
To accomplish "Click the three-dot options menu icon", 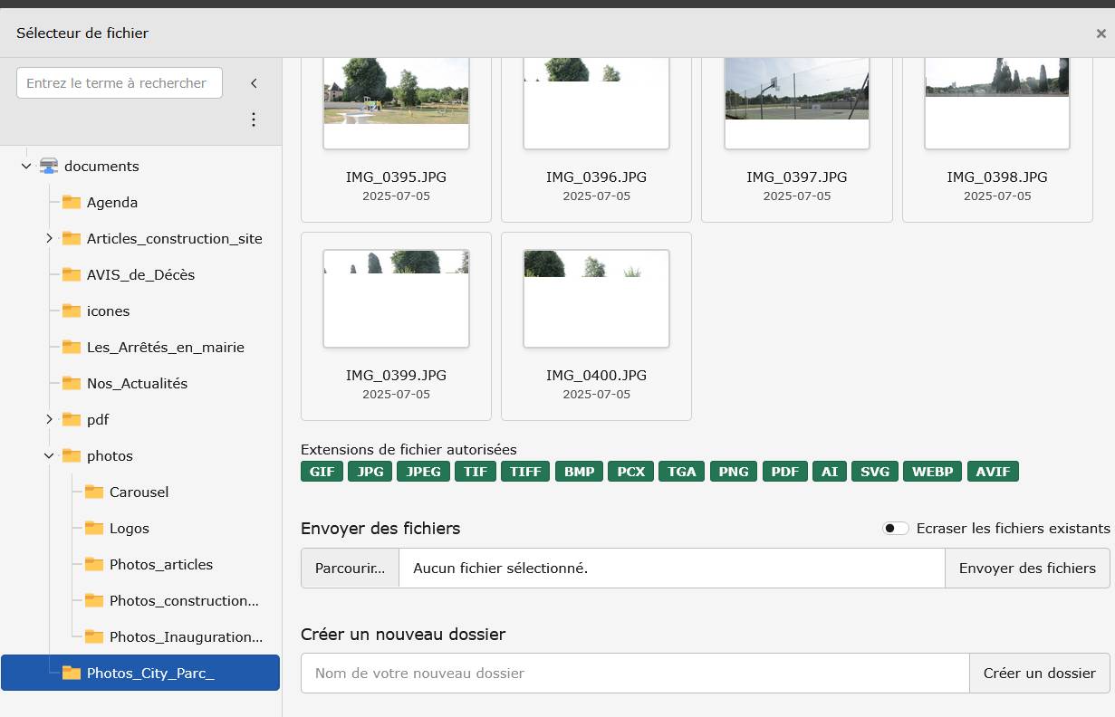I will click(x=254, y=119).
